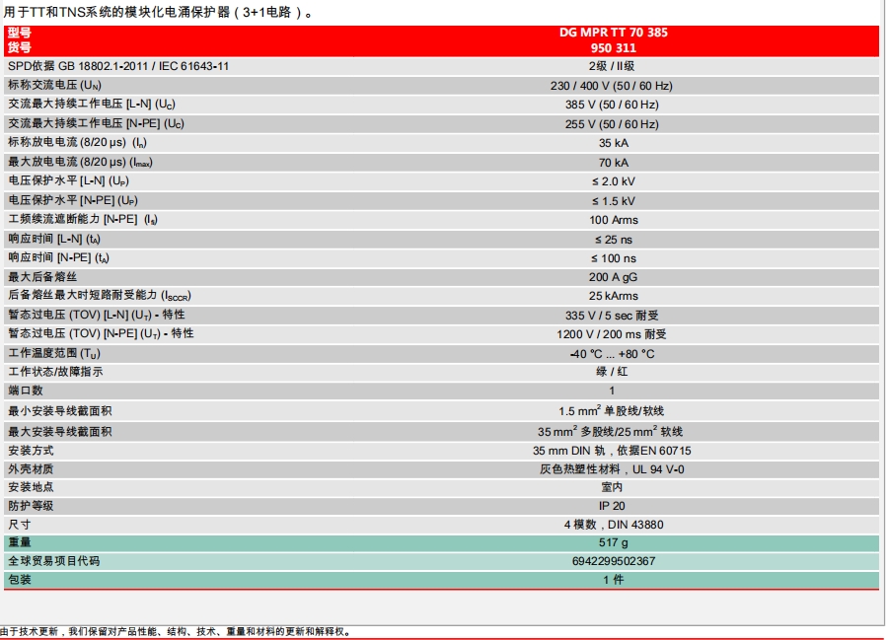Click the heading about TT and TNS systems
The width and height of the screenshot is (888, 640).
(x=158, y=12)
